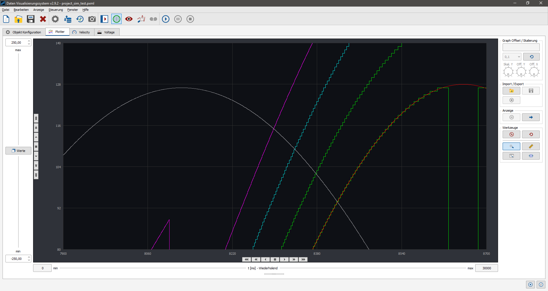Open project from folder icon

coord(18,19)
